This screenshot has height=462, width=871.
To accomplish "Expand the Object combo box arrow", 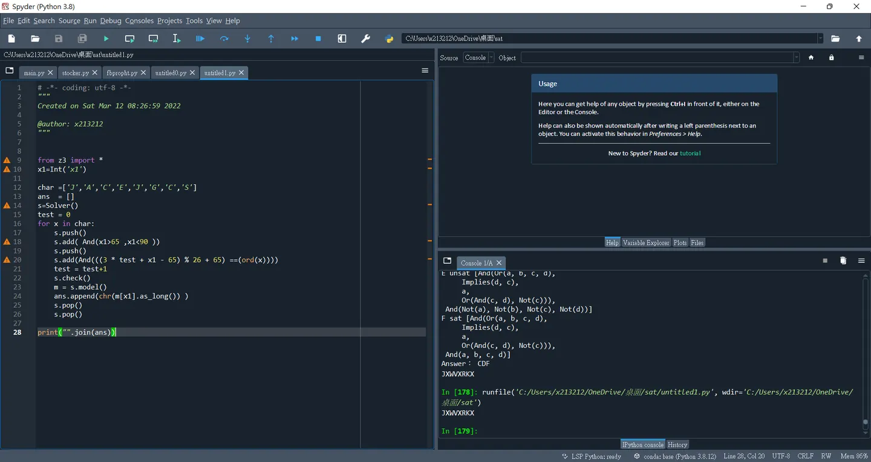I will pyautogui.click(x=796, y=57).
